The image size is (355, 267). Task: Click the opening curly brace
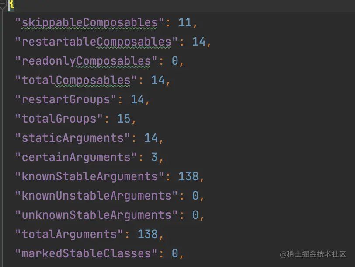tap(11, 5)
